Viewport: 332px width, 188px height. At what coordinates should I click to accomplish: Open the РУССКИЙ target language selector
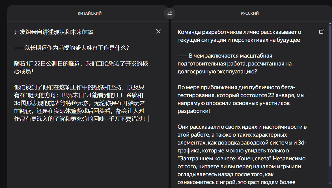249,13
